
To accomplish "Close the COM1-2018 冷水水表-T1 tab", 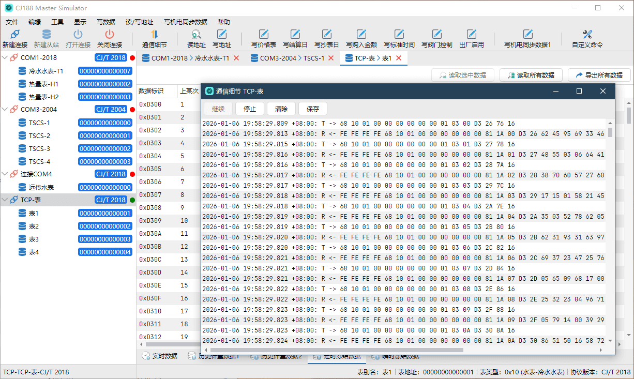I will point(236,58).
